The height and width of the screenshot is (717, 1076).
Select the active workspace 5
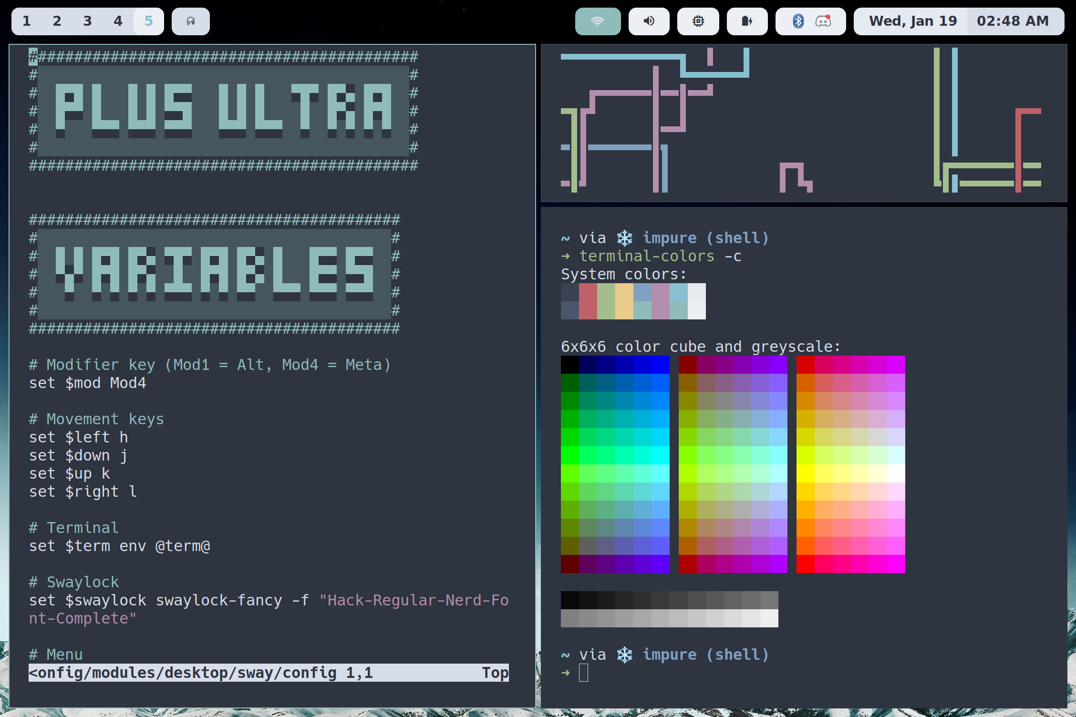tap(148, 21)
